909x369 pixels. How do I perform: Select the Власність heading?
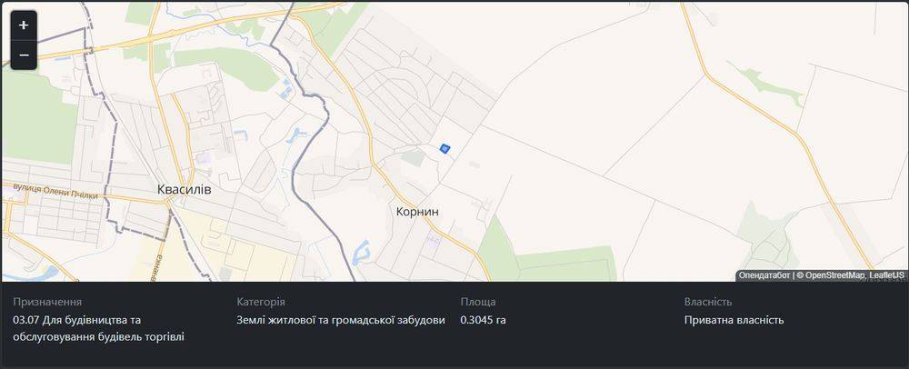click(x=708, y=302)
